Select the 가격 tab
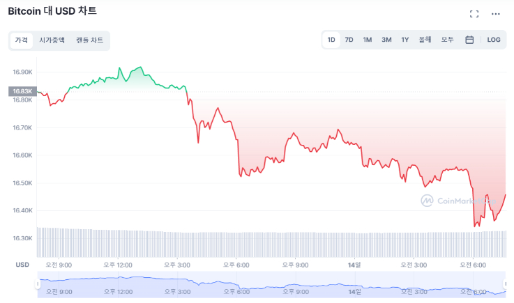Screen dimensions: 514x303 coord(22,40)
